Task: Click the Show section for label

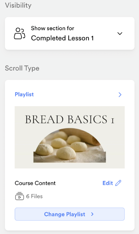Action: (x=52, y=28)
